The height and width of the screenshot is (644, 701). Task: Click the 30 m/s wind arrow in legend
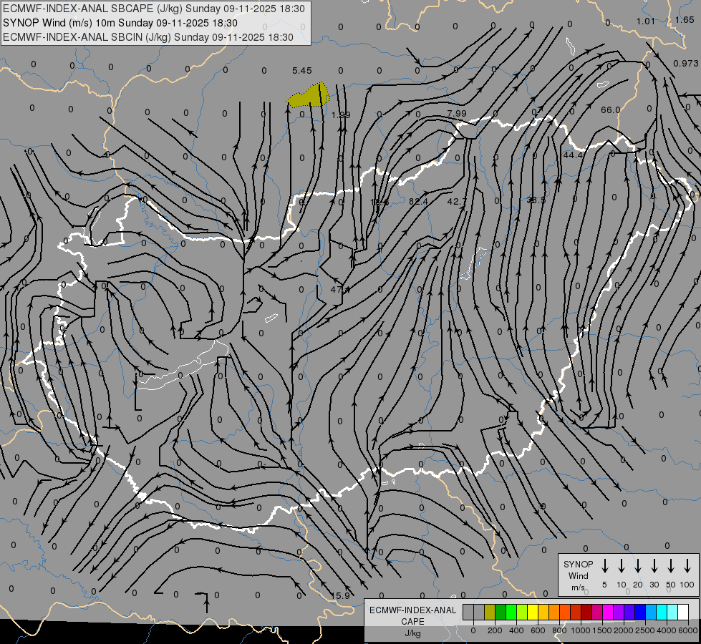tap(654, 565)
